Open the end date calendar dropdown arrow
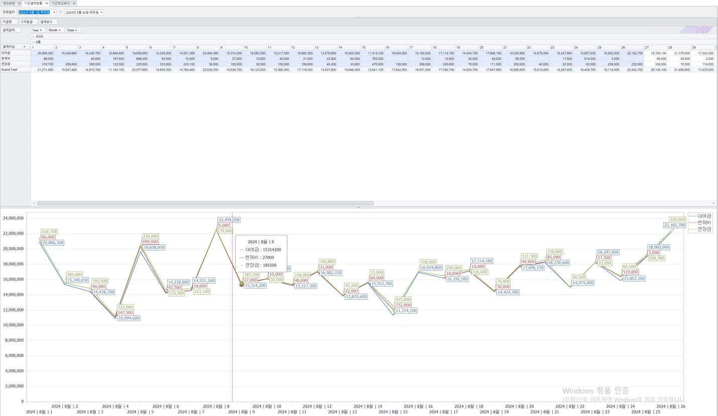 [101, 13]
